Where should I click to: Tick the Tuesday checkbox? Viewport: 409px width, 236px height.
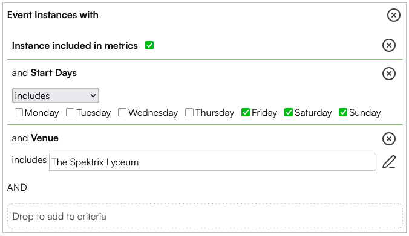tap(70, 112)
